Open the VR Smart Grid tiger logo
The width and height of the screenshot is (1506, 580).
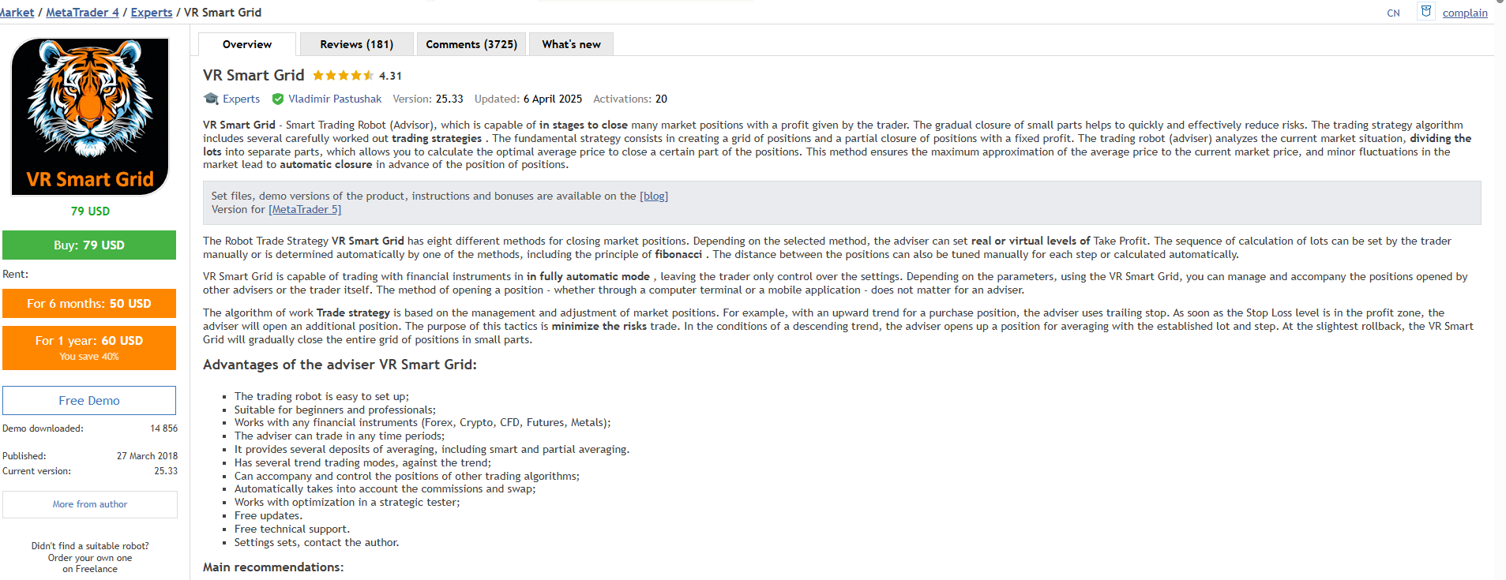pos(90,117)
